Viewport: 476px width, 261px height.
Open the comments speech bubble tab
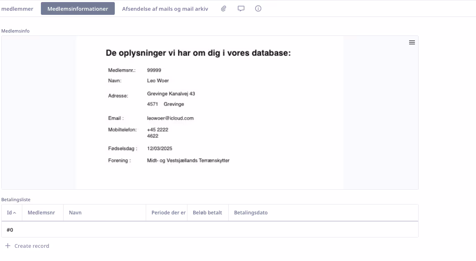(x=241, y=9)
